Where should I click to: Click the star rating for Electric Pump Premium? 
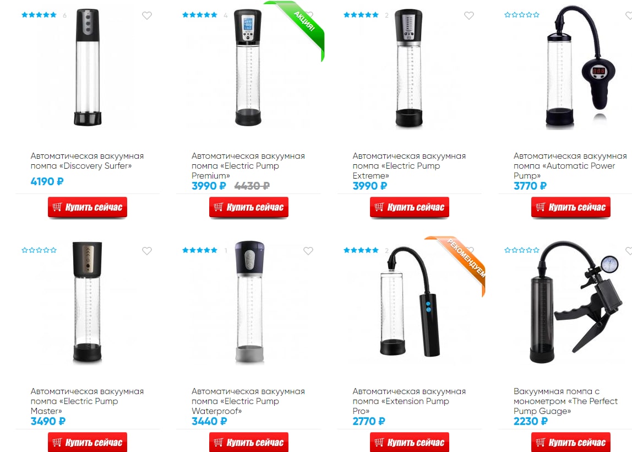point(199,15)
